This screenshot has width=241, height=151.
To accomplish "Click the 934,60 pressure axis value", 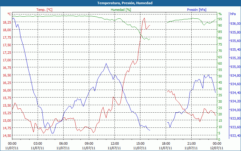I will tap(235, 84).
